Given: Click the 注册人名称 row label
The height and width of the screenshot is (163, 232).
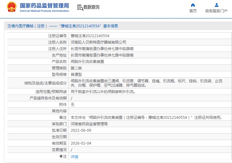Looking at the screenshot, I should 57,42.
